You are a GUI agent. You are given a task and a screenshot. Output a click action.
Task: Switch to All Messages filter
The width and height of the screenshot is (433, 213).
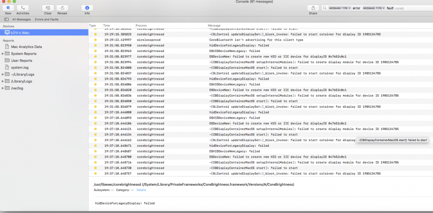click(x=21, y=19)
